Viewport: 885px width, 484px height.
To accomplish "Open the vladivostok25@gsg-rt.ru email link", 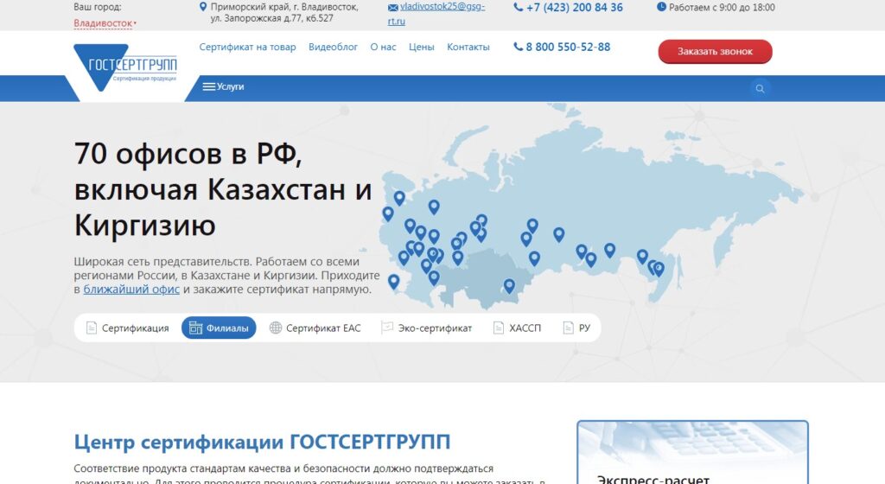I will tap(436, 14).
